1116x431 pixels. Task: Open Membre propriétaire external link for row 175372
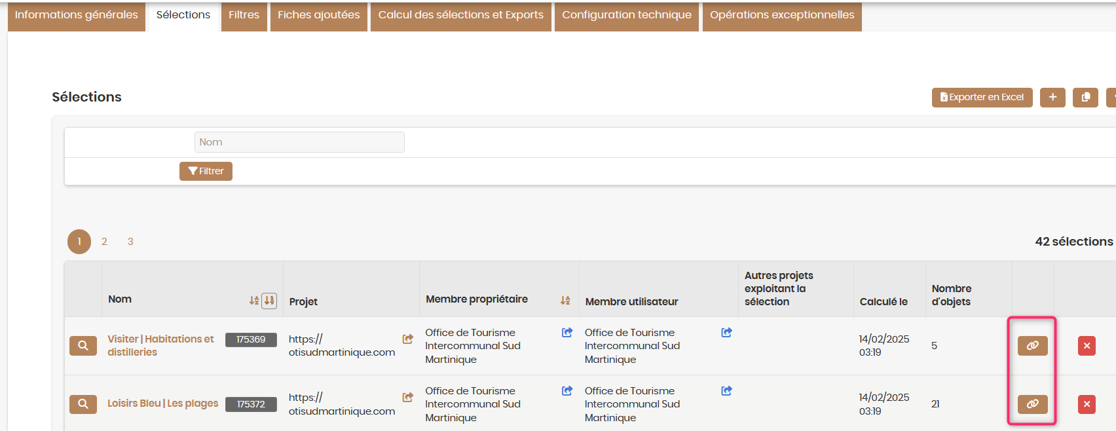[567, 390]
